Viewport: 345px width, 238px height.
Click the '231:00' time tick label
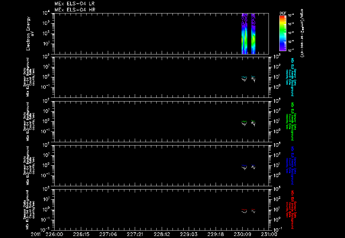pos(269,235)
